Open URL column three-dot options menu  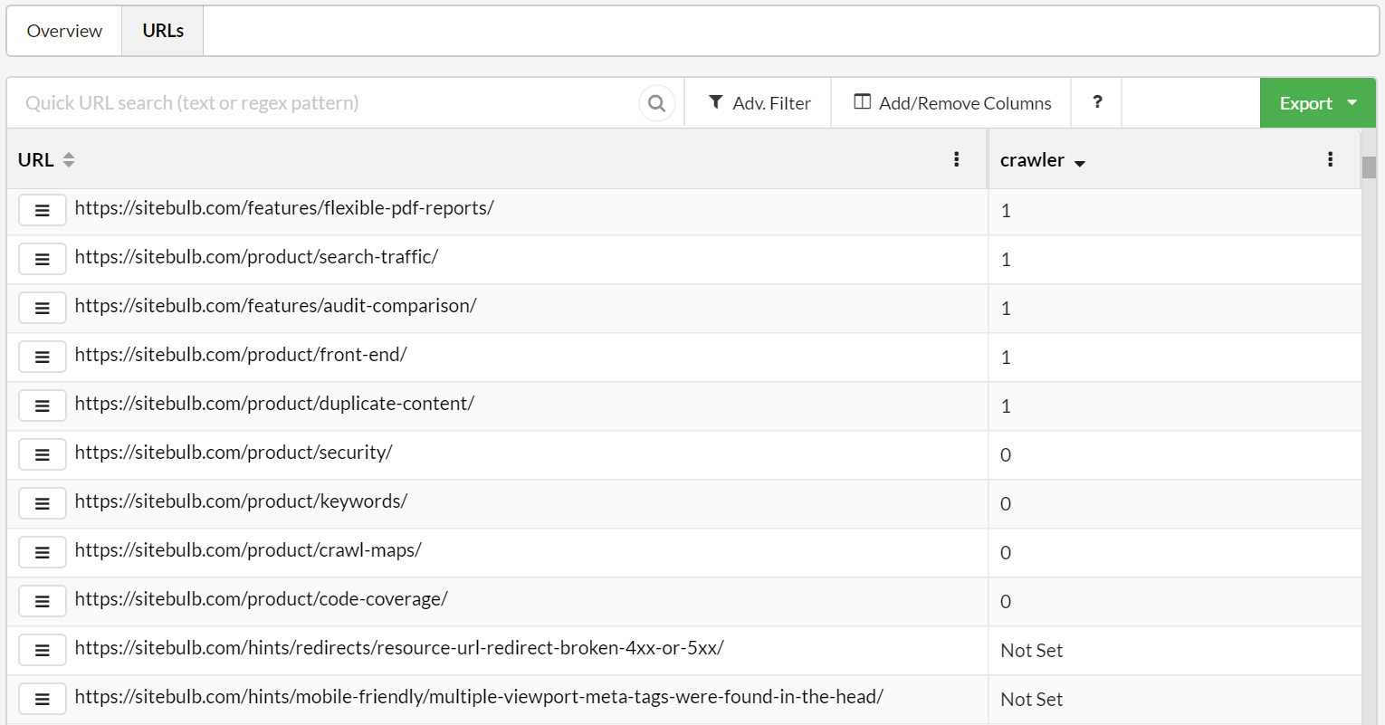point(956,159)
